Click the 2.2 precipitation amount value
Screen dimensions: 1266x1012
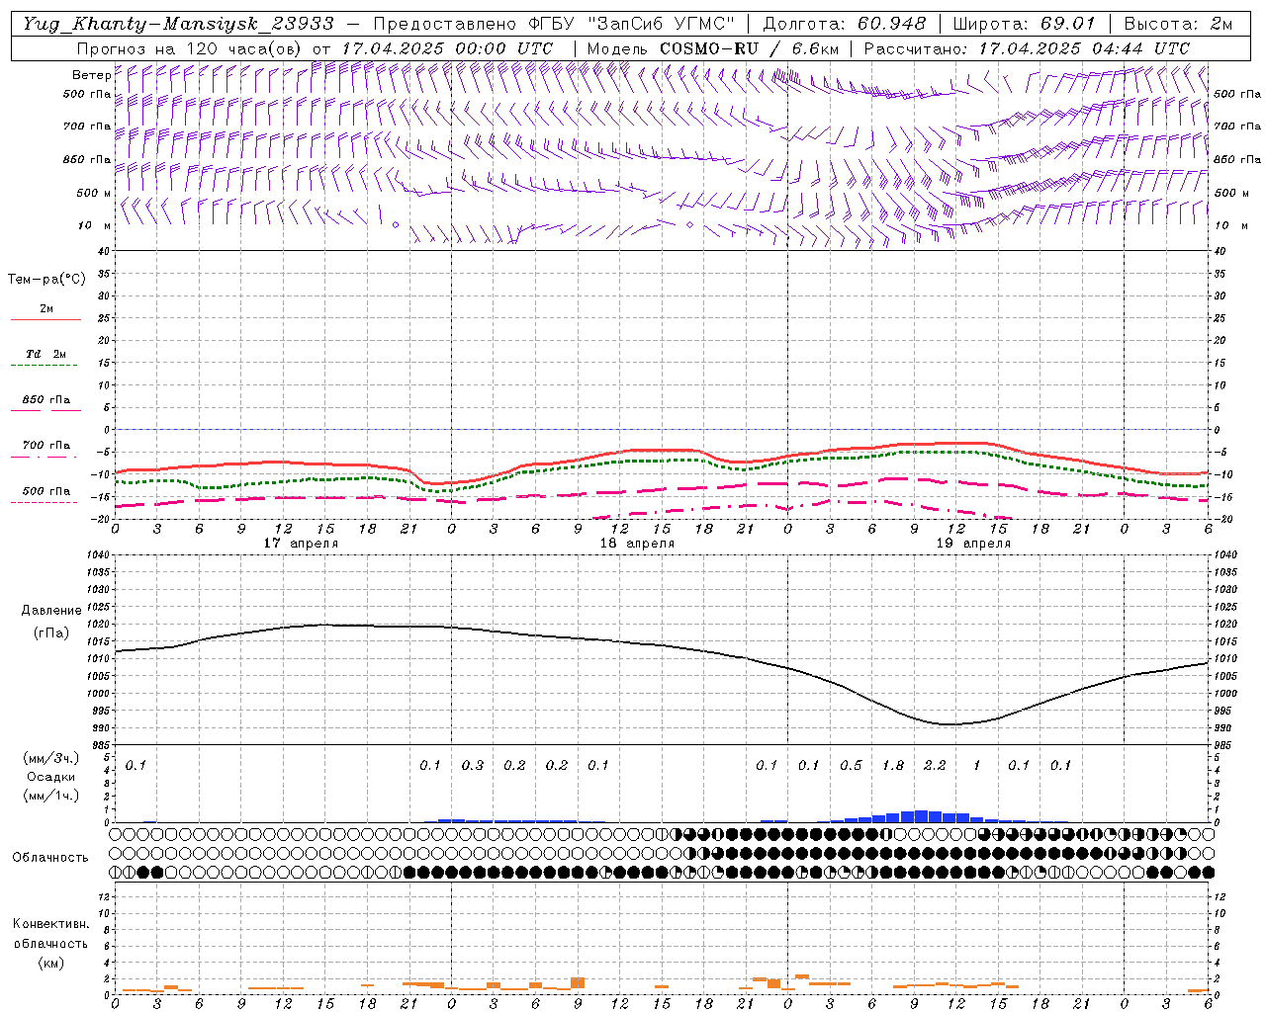tap(935, 765)
